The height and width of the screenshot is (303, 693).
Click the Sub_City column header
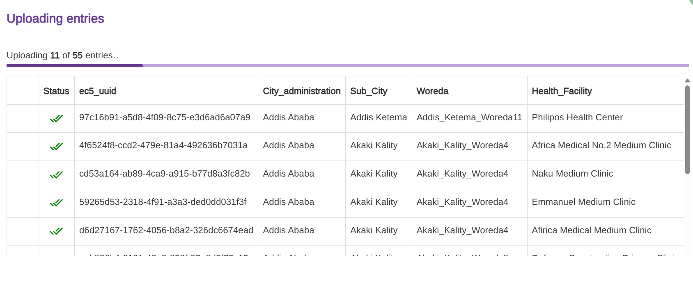(x=369, y=91)
